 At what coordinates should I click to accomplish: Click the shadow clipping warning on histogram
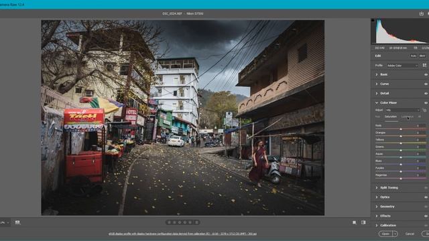373,20
